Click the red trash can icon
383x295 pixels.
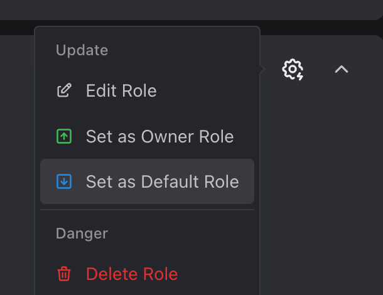click(x=64, y=274)
